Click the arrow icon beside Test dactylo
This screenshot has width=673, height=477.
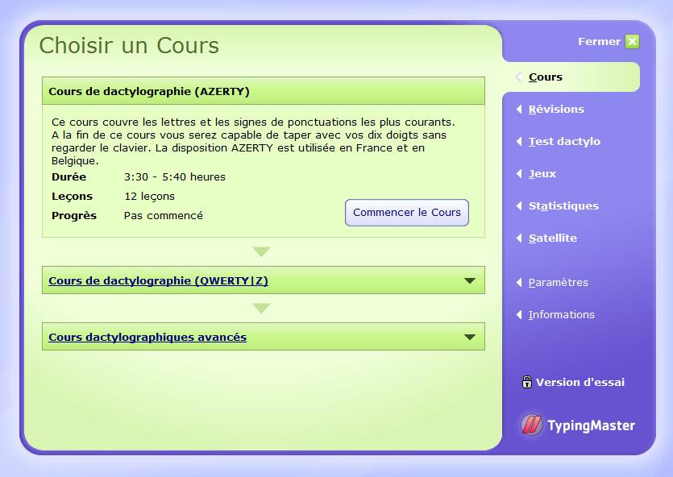click(x=519, y=141)
